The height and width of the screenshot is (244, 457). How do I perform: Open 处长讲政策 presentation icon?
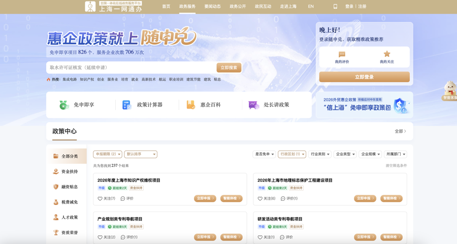click(x=253, y=105)
